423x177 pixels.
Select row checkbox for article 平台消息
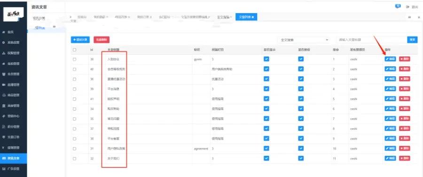[x=74, y=89]
